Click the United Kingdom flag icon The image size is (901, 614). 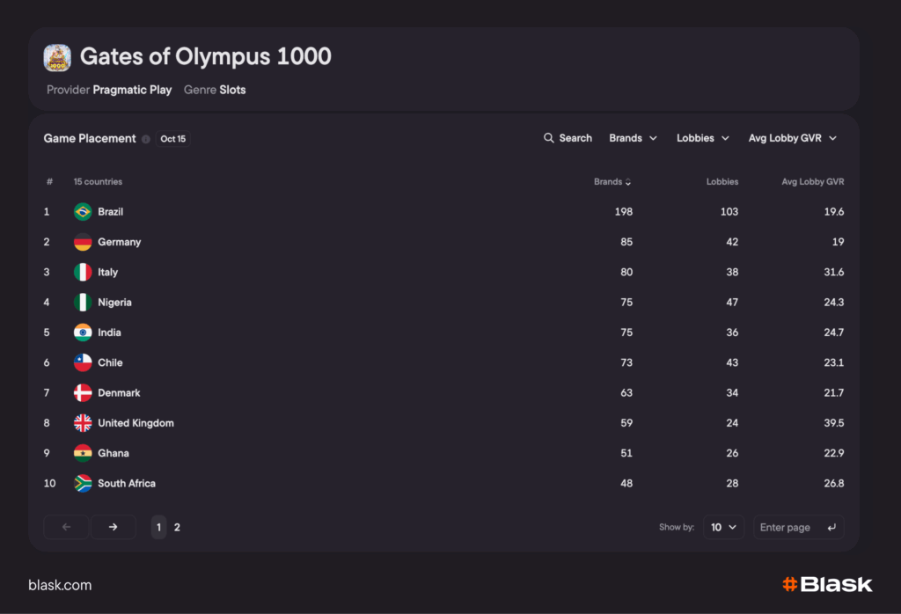[x=83, y=423]
